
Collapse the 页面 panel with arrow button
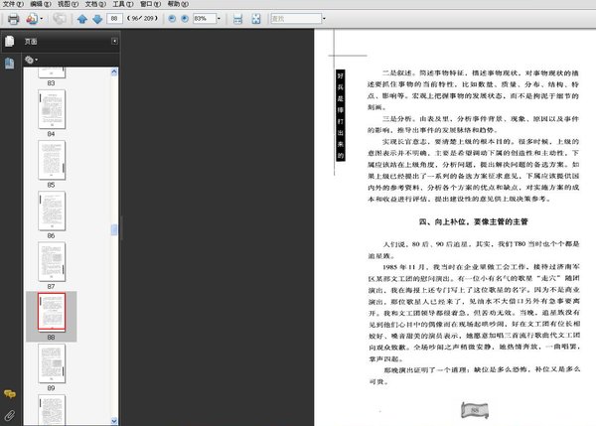[114, 41]
